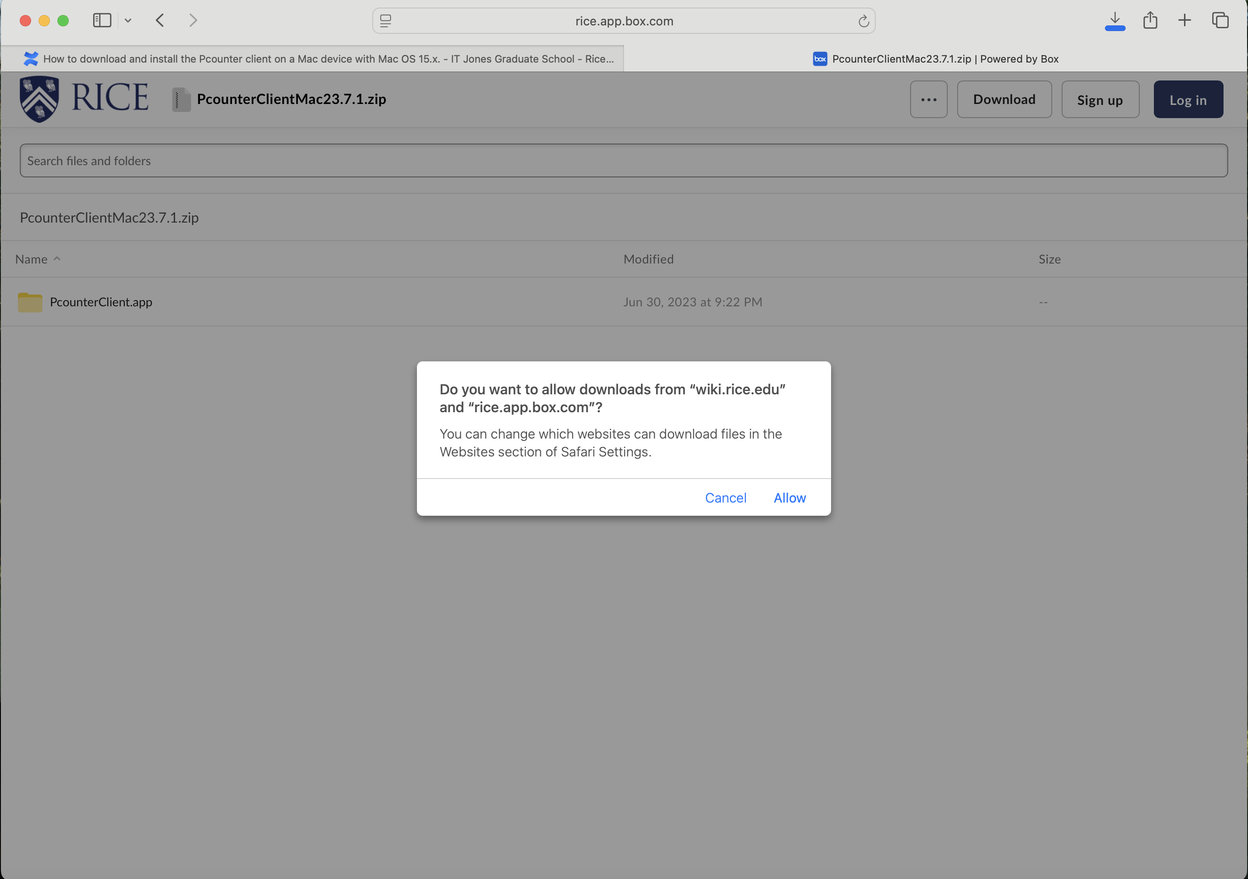Sort by the Name column header arrow
The height and width of the screenshot is (879, 1248).
point(56,259)
